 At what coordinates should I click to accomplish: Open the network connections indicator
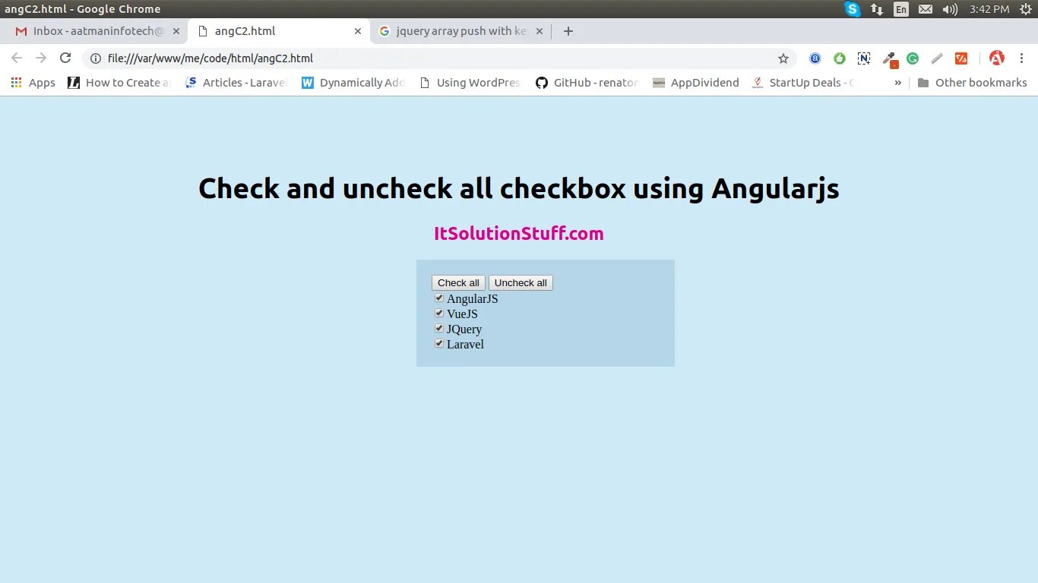tap(877, 9)
